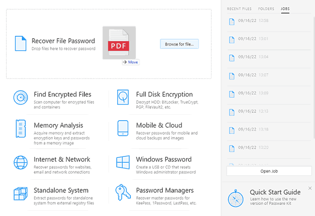Open the Find Encrypted Files title
The width and height of the screenshot is (315, 216).
coord(63,94)
